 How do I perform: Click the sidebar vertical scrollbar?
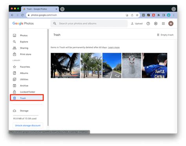[48, 78]
